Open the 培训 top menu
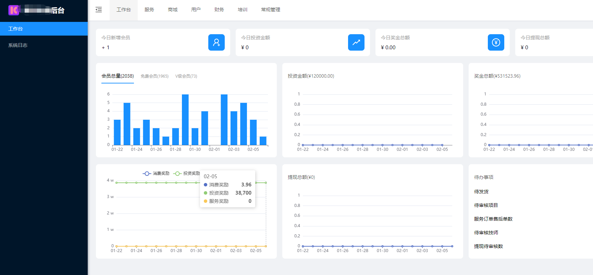Screen dimensions: 593x275 (x=243, y=10)
